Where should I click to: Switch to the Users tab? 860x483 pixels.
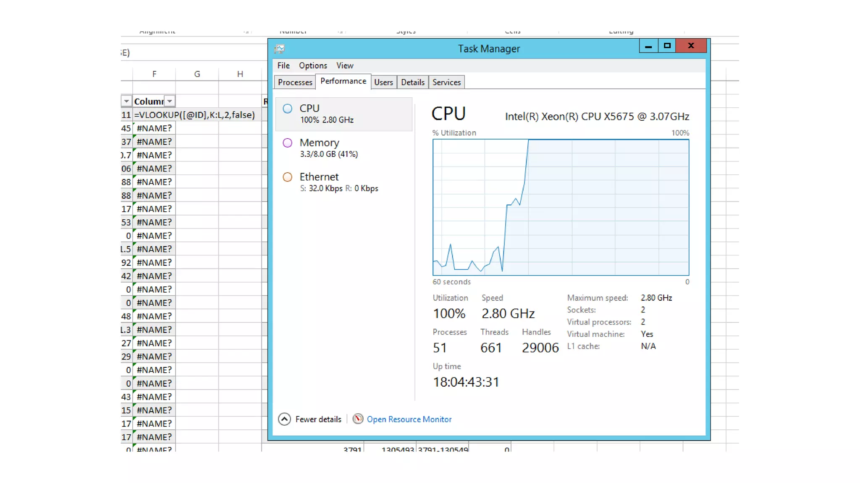[x=383, y=83]
